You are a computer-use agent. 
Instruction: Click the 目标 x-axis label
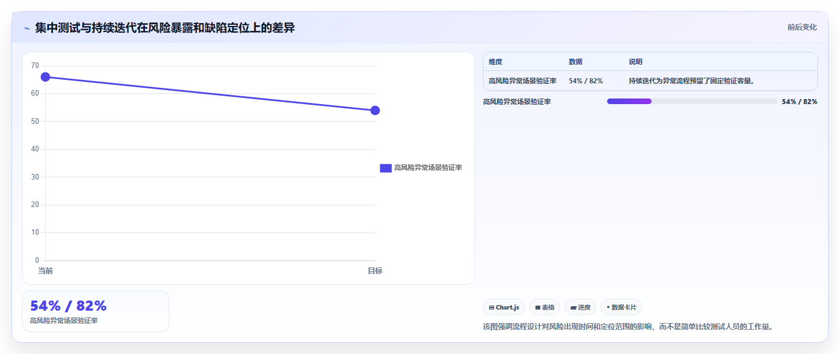tap(375, 271)
